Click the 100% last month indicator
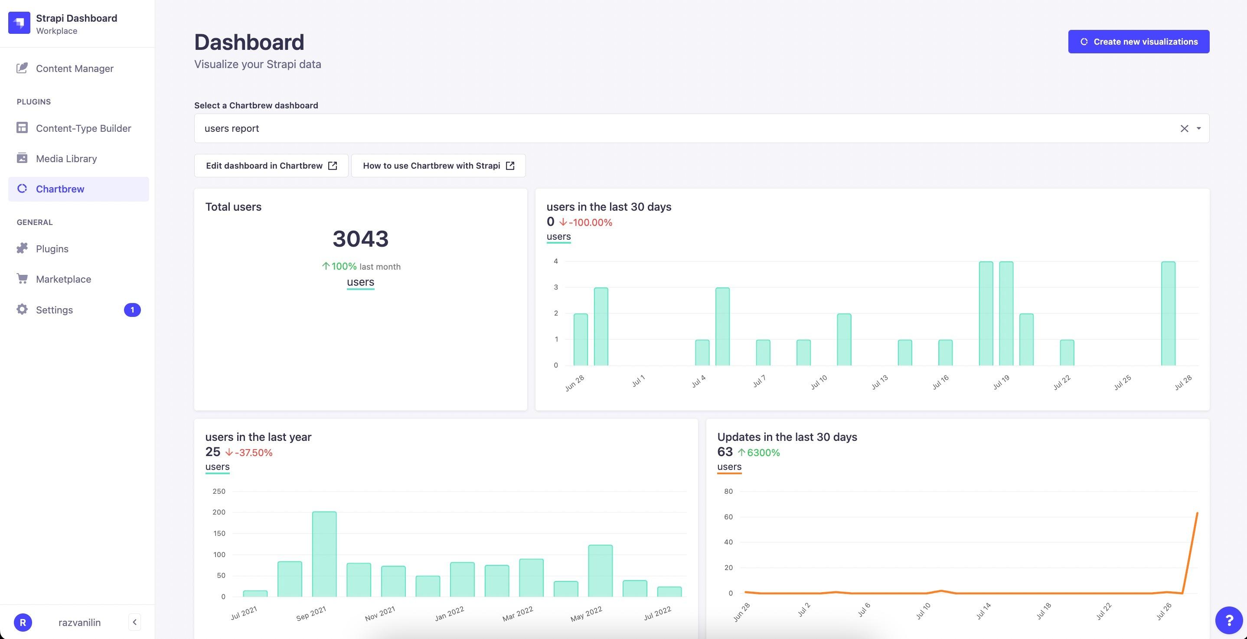This screenshot has height=639, width=1247. (x=361, y=266)
